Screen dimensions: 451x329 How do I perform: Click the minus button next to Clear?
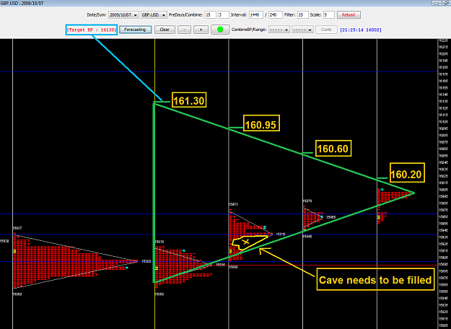[184, 30]
